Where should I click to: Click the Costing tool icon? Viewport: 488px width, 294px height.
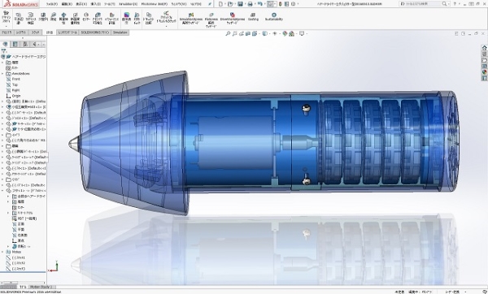(253, 17)
